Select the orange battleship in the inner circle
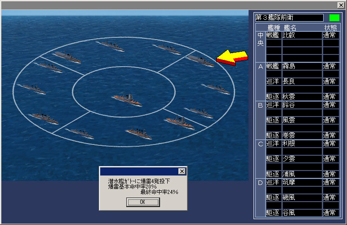This screenshot has width=347, height=225. [x=127, y=99]
